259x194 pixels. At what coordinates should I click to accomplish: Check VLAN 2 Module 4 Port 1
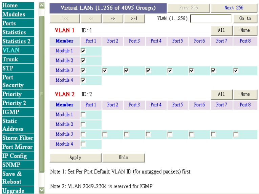(83, 144)
